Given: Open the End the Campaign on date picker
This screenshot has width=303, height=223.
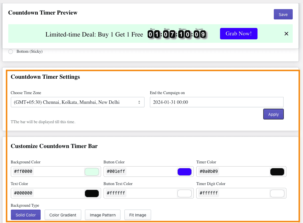Looking at the screenshot, I should click(217, 102).
